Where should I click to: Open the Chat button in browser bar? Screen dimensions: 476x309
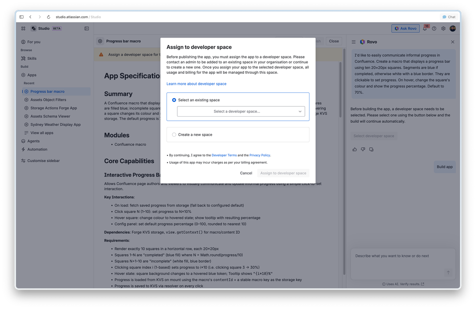click(449, 17)
